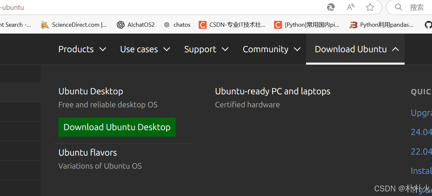Open the Ubuntu Desktop heading link
The height and width of the screenshot is (196, 432).
coord(91,91)
